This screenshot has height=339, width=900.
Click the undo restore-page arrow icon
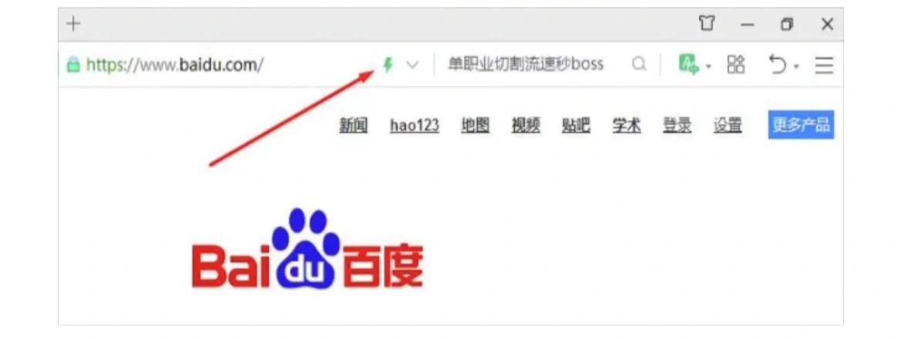[778, 65]
